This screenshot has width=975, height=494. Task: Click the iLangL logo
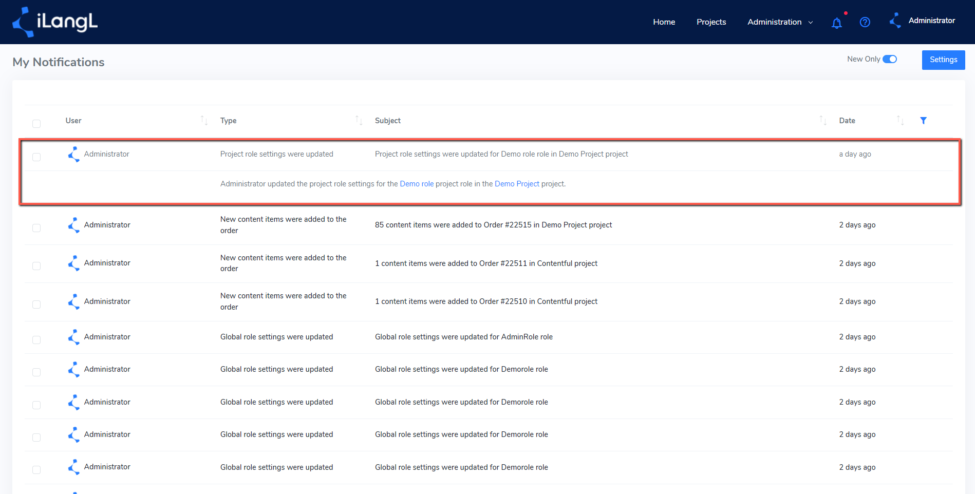[x=55, y=22]
